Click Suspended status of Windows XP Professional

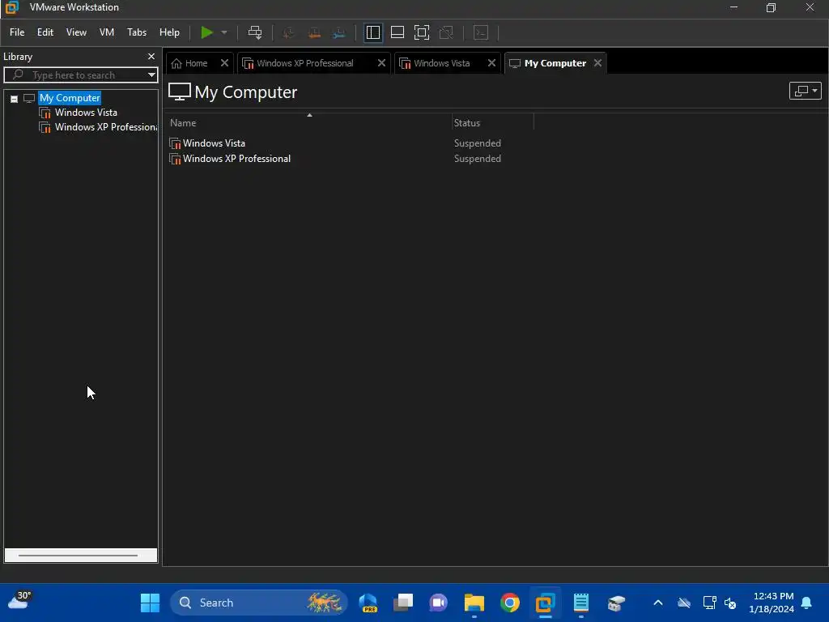coord(477,159)
